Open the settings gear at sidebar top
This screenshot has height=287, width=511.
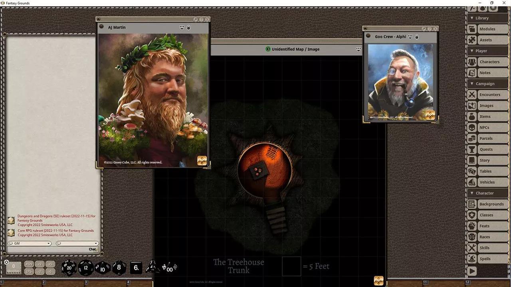coord(492,8)
